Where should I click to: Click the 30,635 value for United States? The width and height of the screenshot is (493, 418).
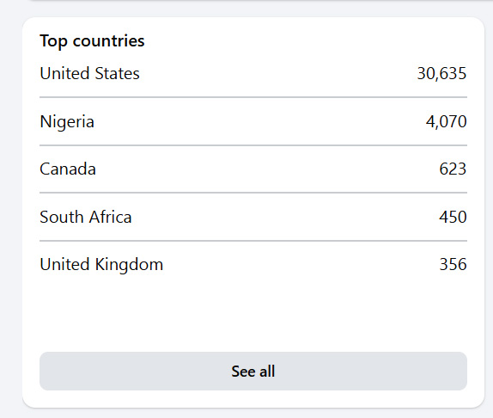point(441,73)
